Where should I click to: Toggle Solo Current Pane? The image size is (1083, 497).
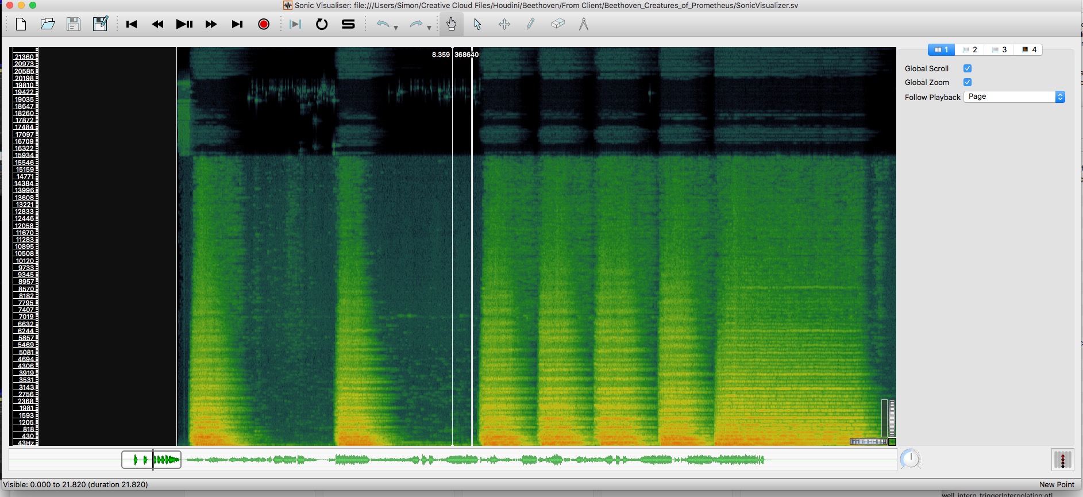pos(348,24)
